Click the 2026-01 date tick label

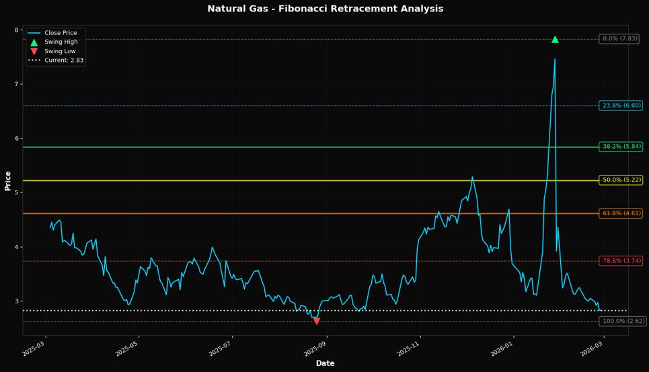pos(502,349)
